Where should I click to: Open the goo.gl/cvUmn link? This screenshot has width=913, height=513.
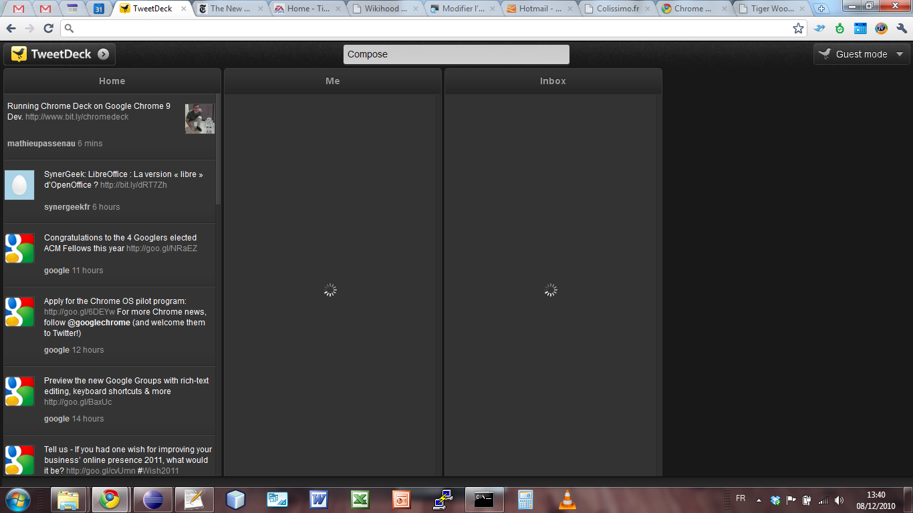point(100,471)
